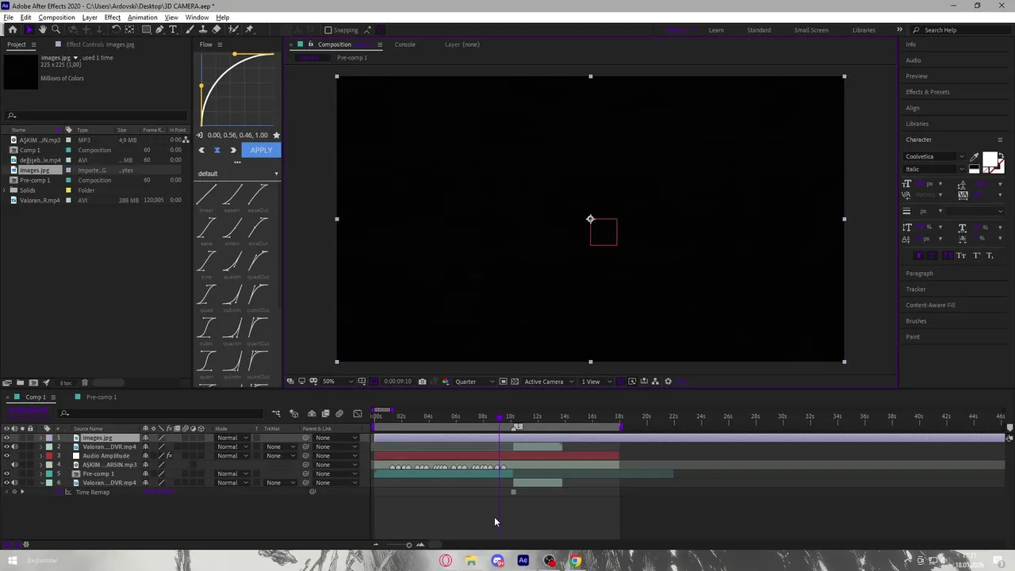This screenshot has height=571, width=1015.
Task: Hide the Audio Amplitude layer with its eye icon
Action: [6, 456]
